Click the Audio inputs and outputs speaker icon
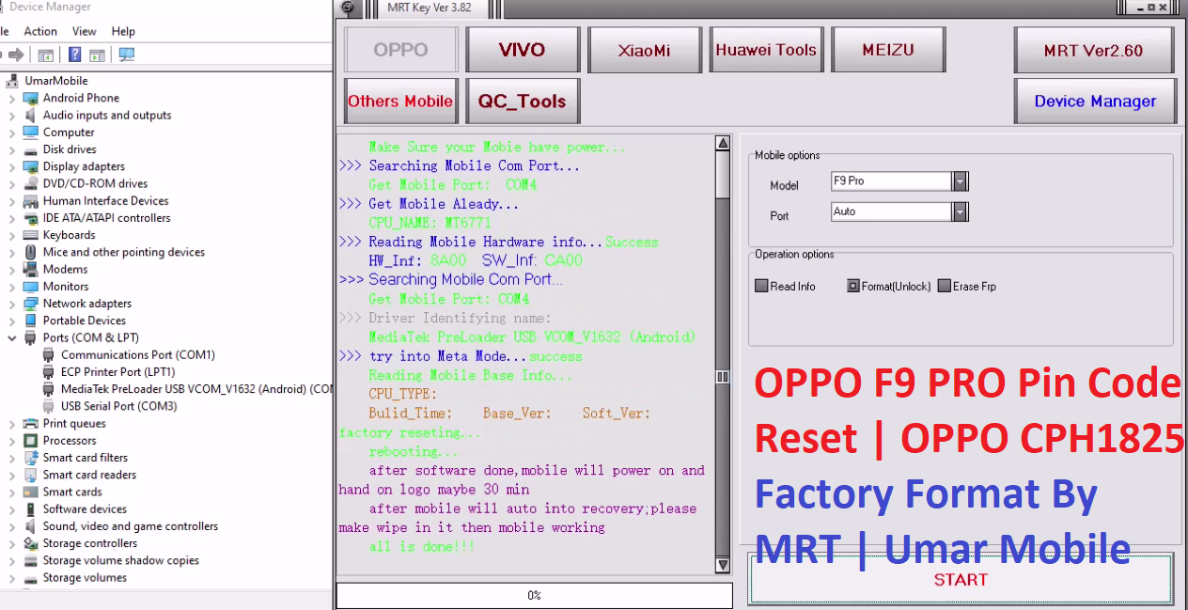This screenshot has width=1188, height=610. [31, 115]
